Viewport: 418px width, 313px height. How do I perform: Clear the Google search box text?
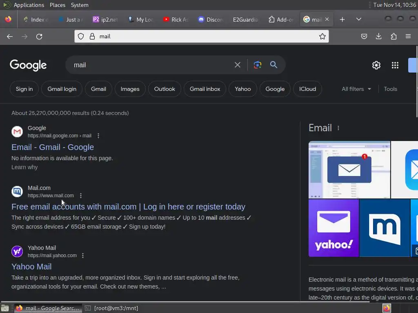[x=238, y=65]
